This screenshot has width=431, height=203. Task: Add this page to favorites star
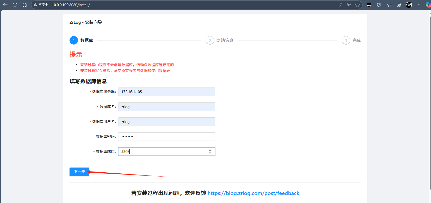(x=357, y=5)
